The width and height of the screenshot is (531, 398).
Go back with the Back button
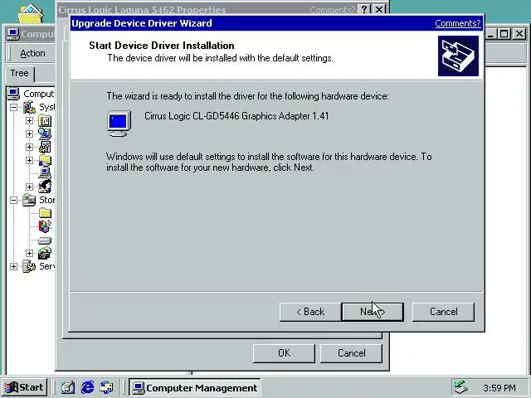(x=310, y=312)
